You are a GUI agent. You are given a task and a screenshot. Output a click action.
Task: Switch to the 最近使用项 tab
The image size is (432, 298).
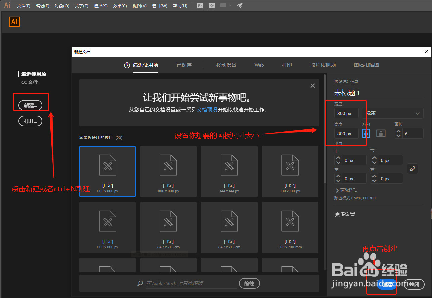pos(141,65)
